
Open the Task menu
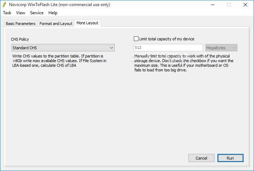[x=7, y=13]
